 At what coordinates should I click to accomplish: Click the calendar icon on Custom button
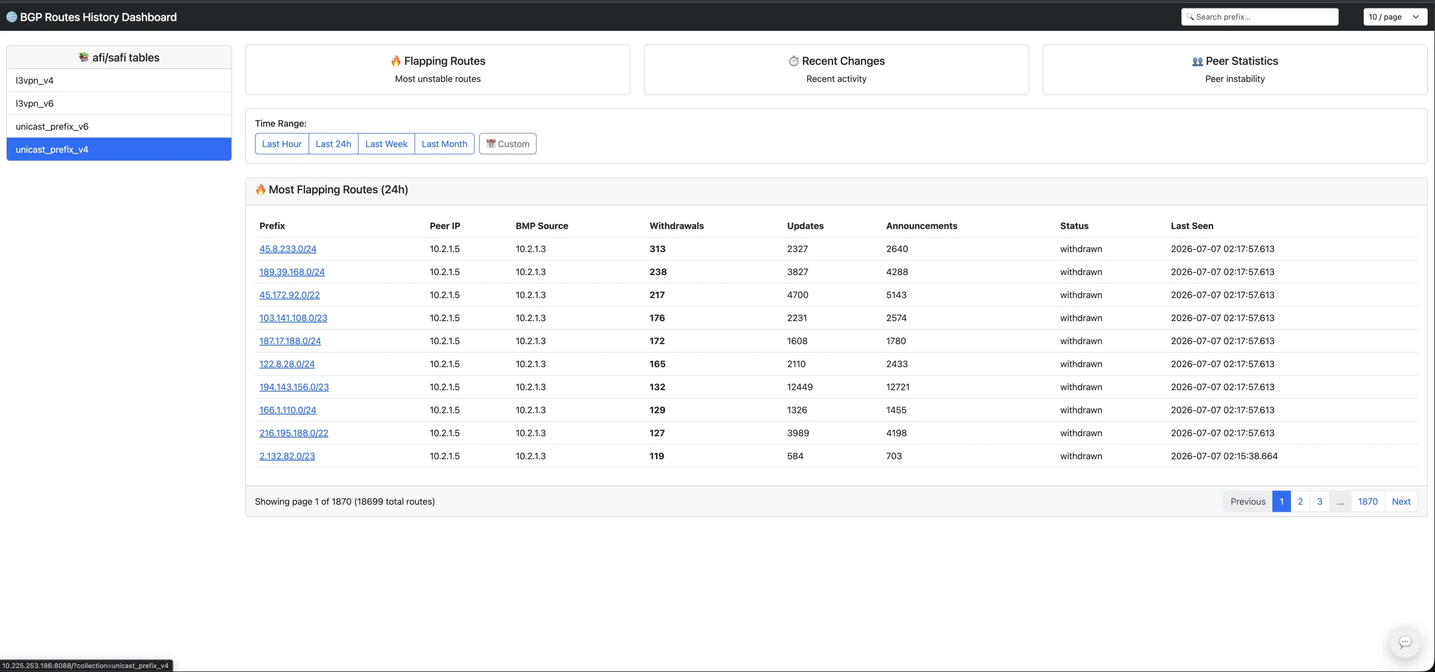tap(491, 143)
